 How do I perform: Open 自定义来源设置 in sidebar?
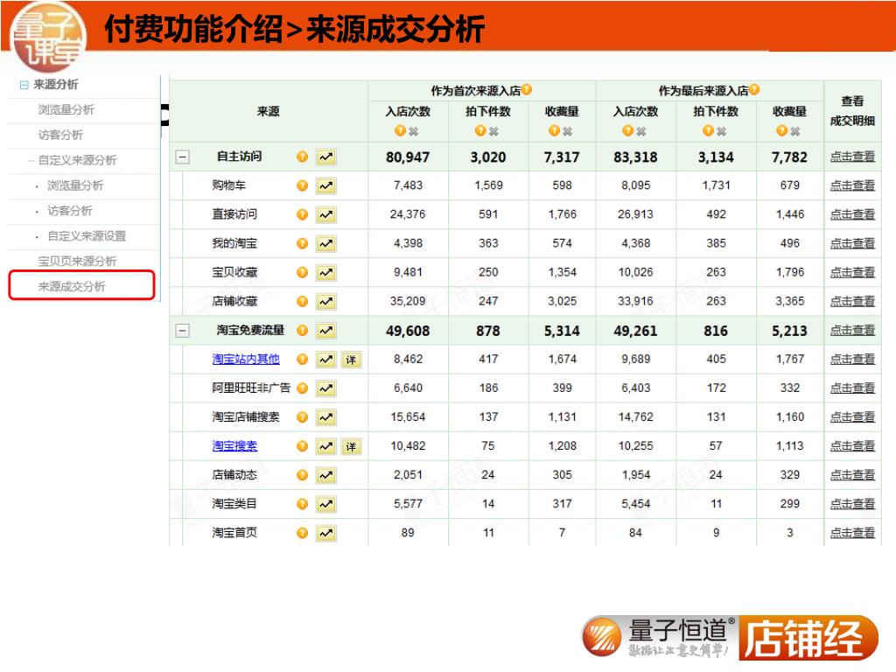pos(87,236)
